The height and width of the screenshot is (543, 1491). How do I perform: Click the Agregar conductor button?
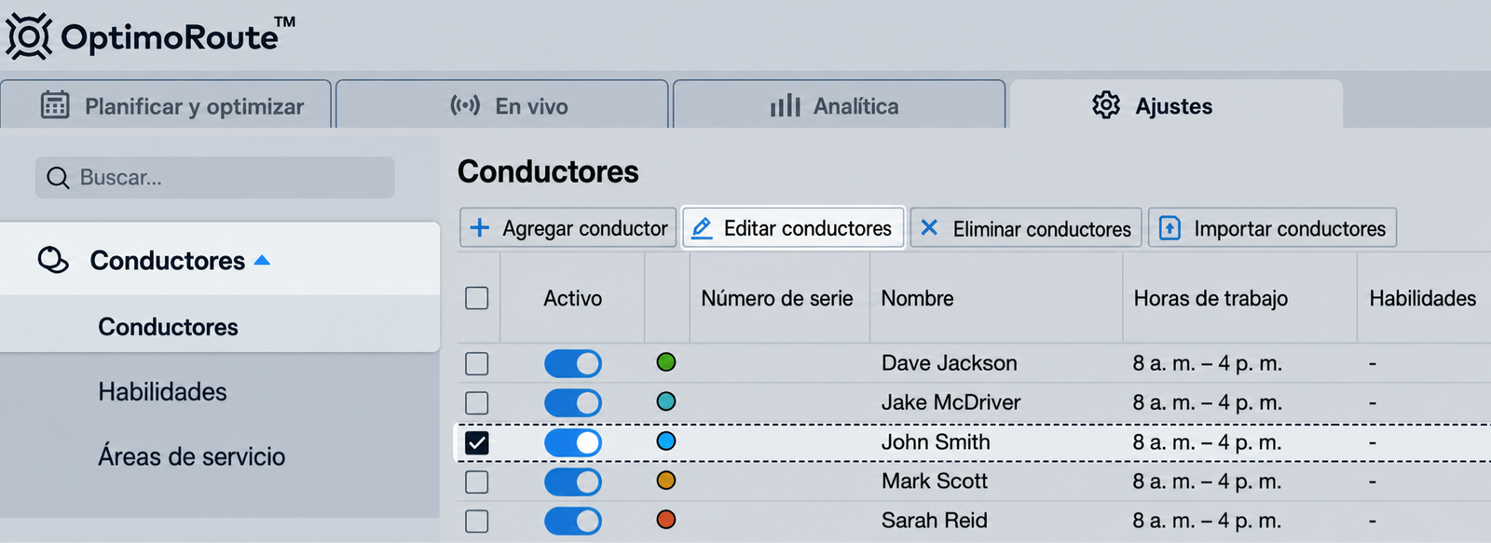[x=568, y=228]
